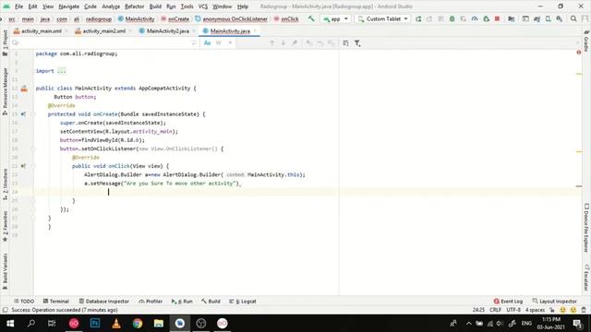Open File Explorer from the taskbar
This screenshot has width=591, height=332.
point(159,324)
